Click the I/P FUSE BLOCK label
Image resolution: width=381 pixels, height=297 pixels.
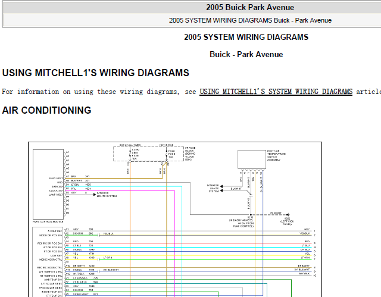pyautogui.click(x=190, y=154)
